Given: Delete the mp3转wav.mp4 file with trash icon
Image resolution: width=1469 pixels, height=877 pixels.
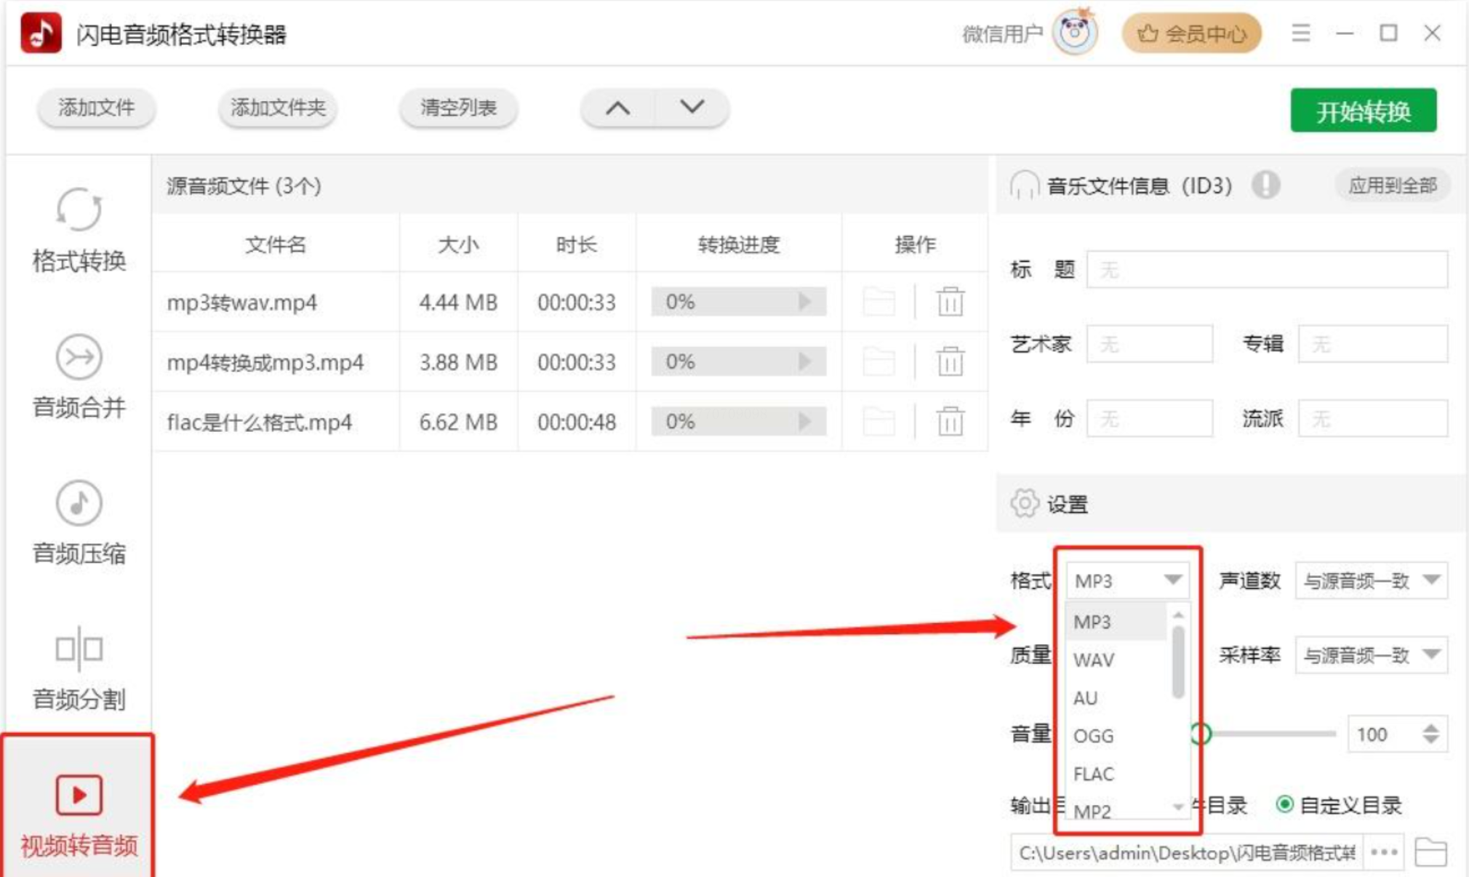Looking at the screenshot, I should (x=950, y=302).
